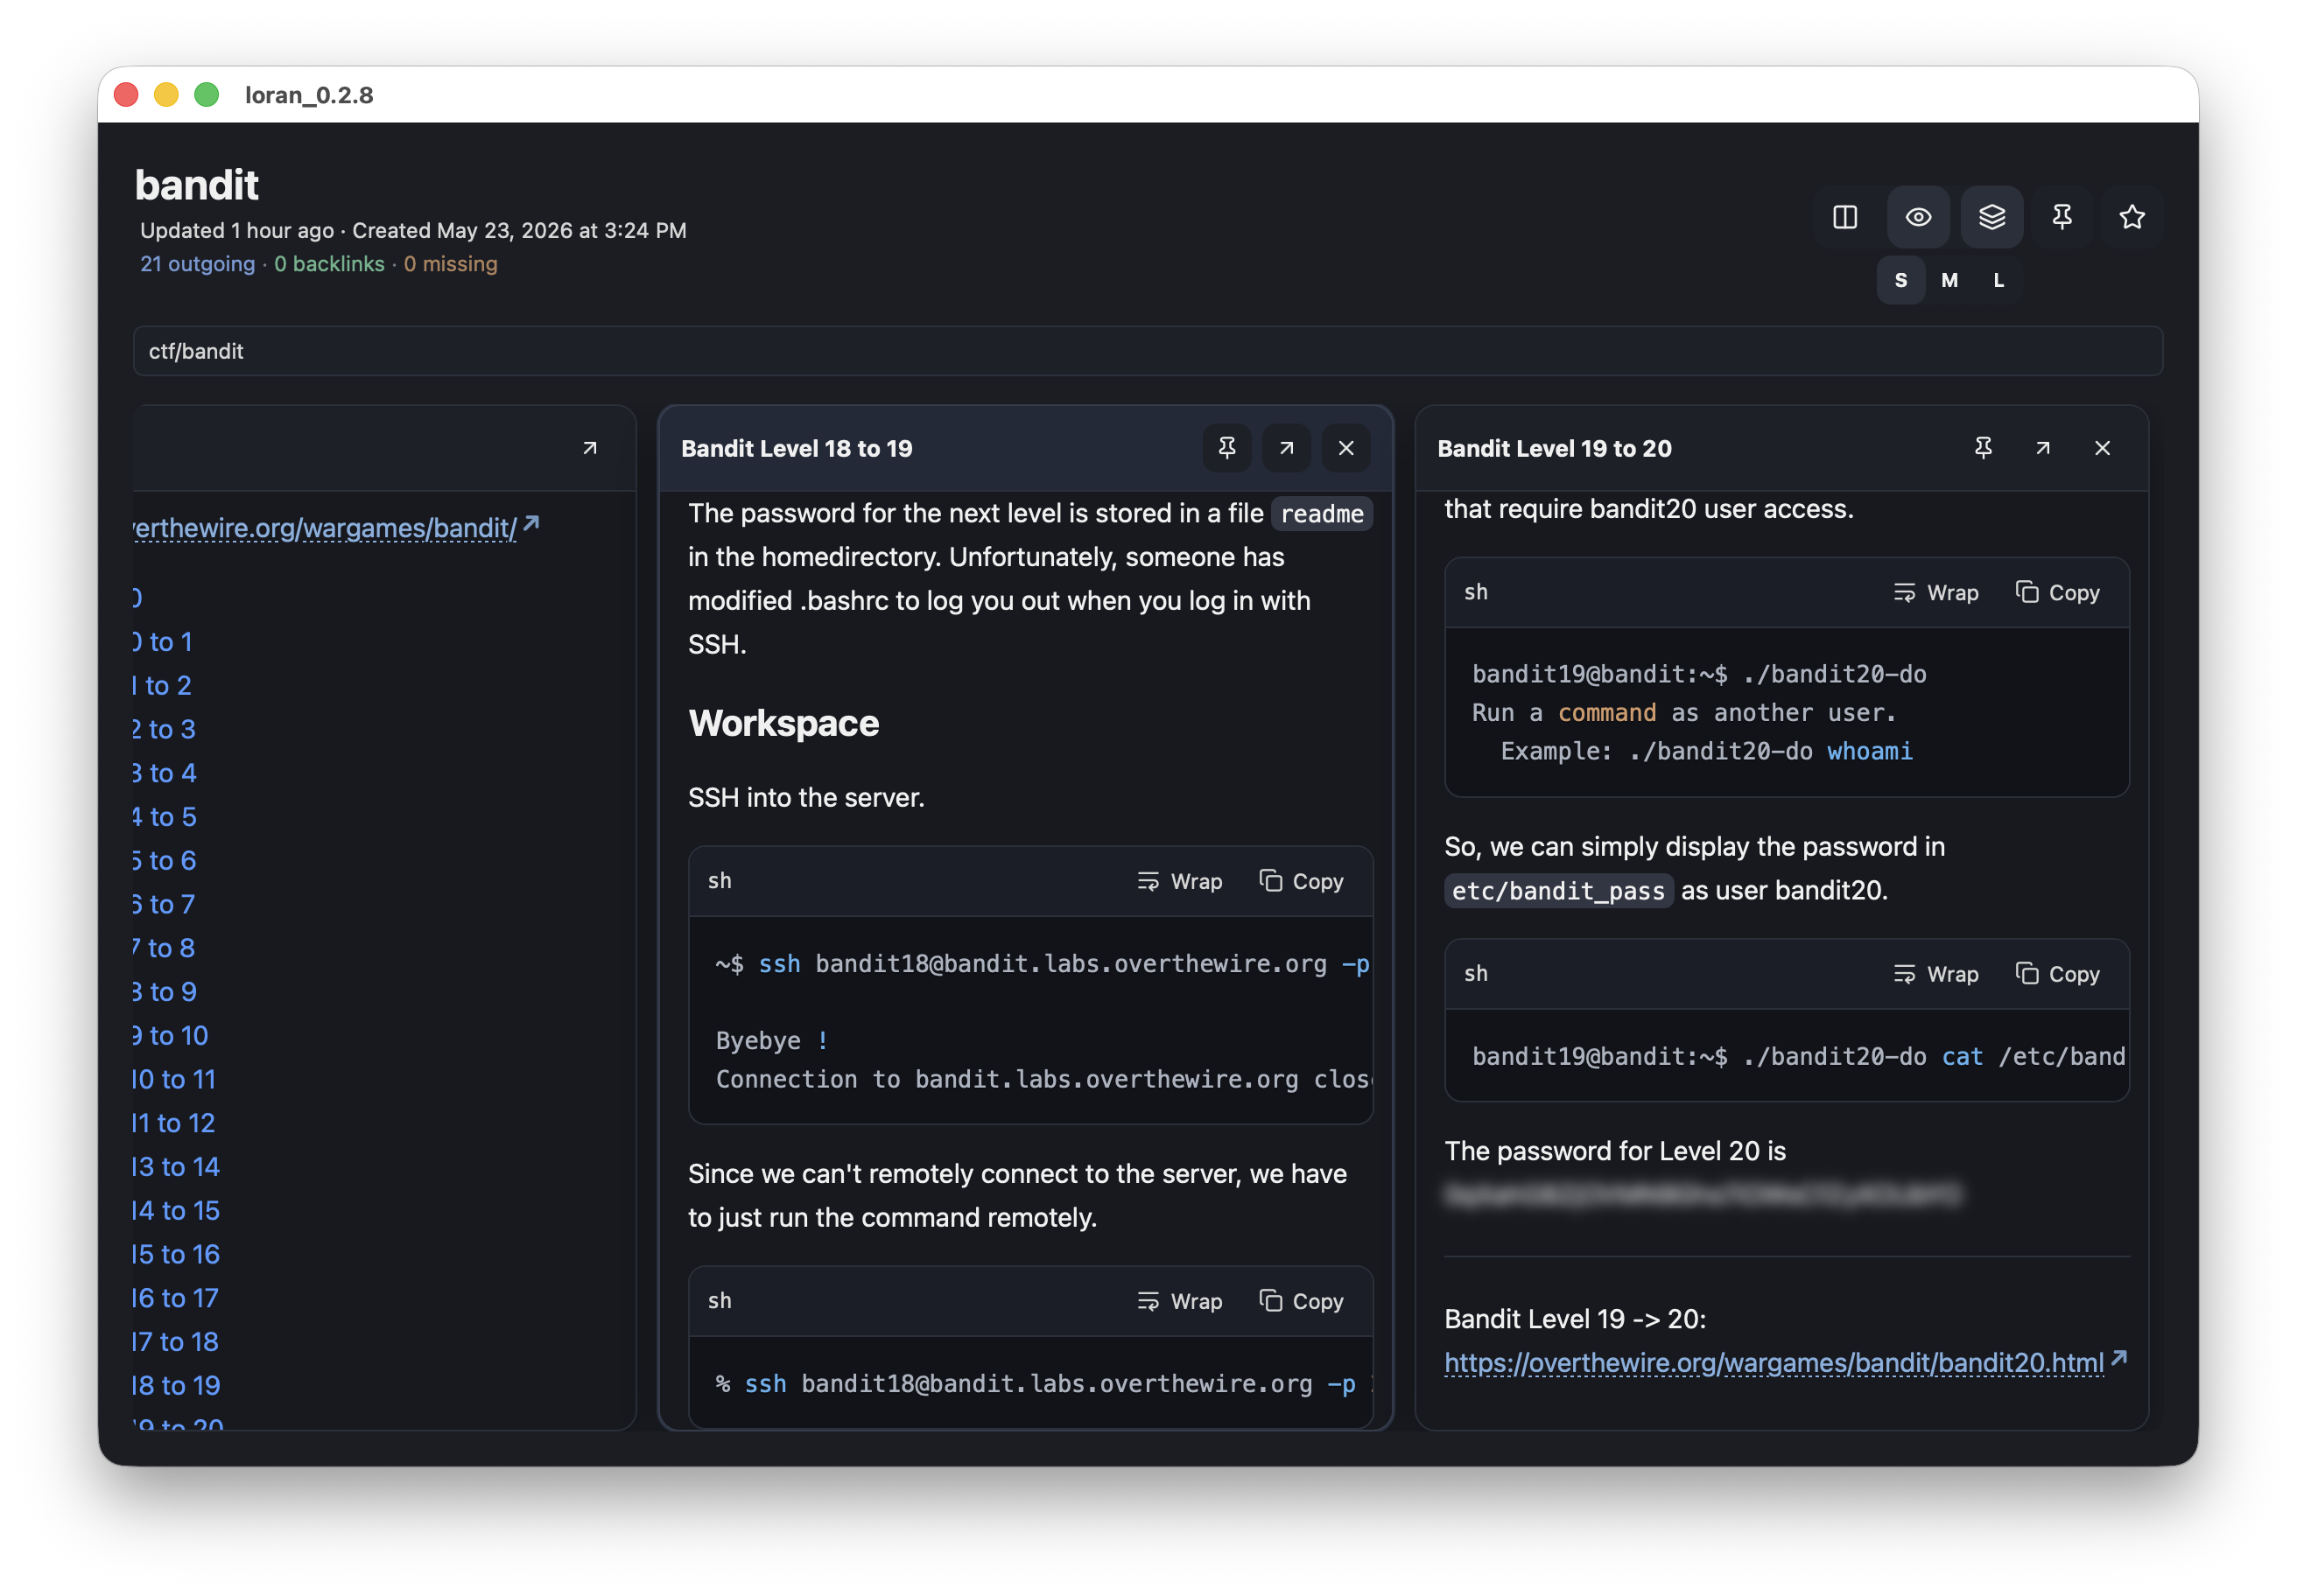Open Bandit Level 18 to 19 in full view

[x=1287, y=448]
